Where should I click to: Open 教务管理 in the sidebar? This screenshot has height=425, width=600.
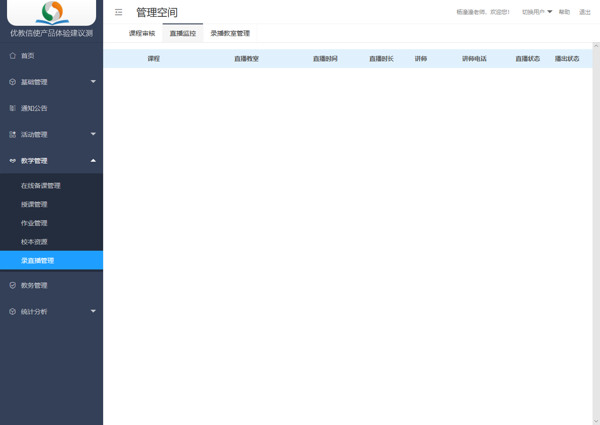(x=52, y=285)
